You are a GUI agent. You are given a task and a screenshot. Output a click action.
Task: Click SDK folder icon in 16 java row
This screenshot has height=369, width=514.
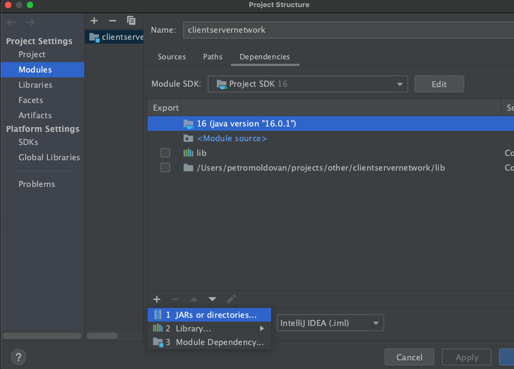click(x=188, y=124)
